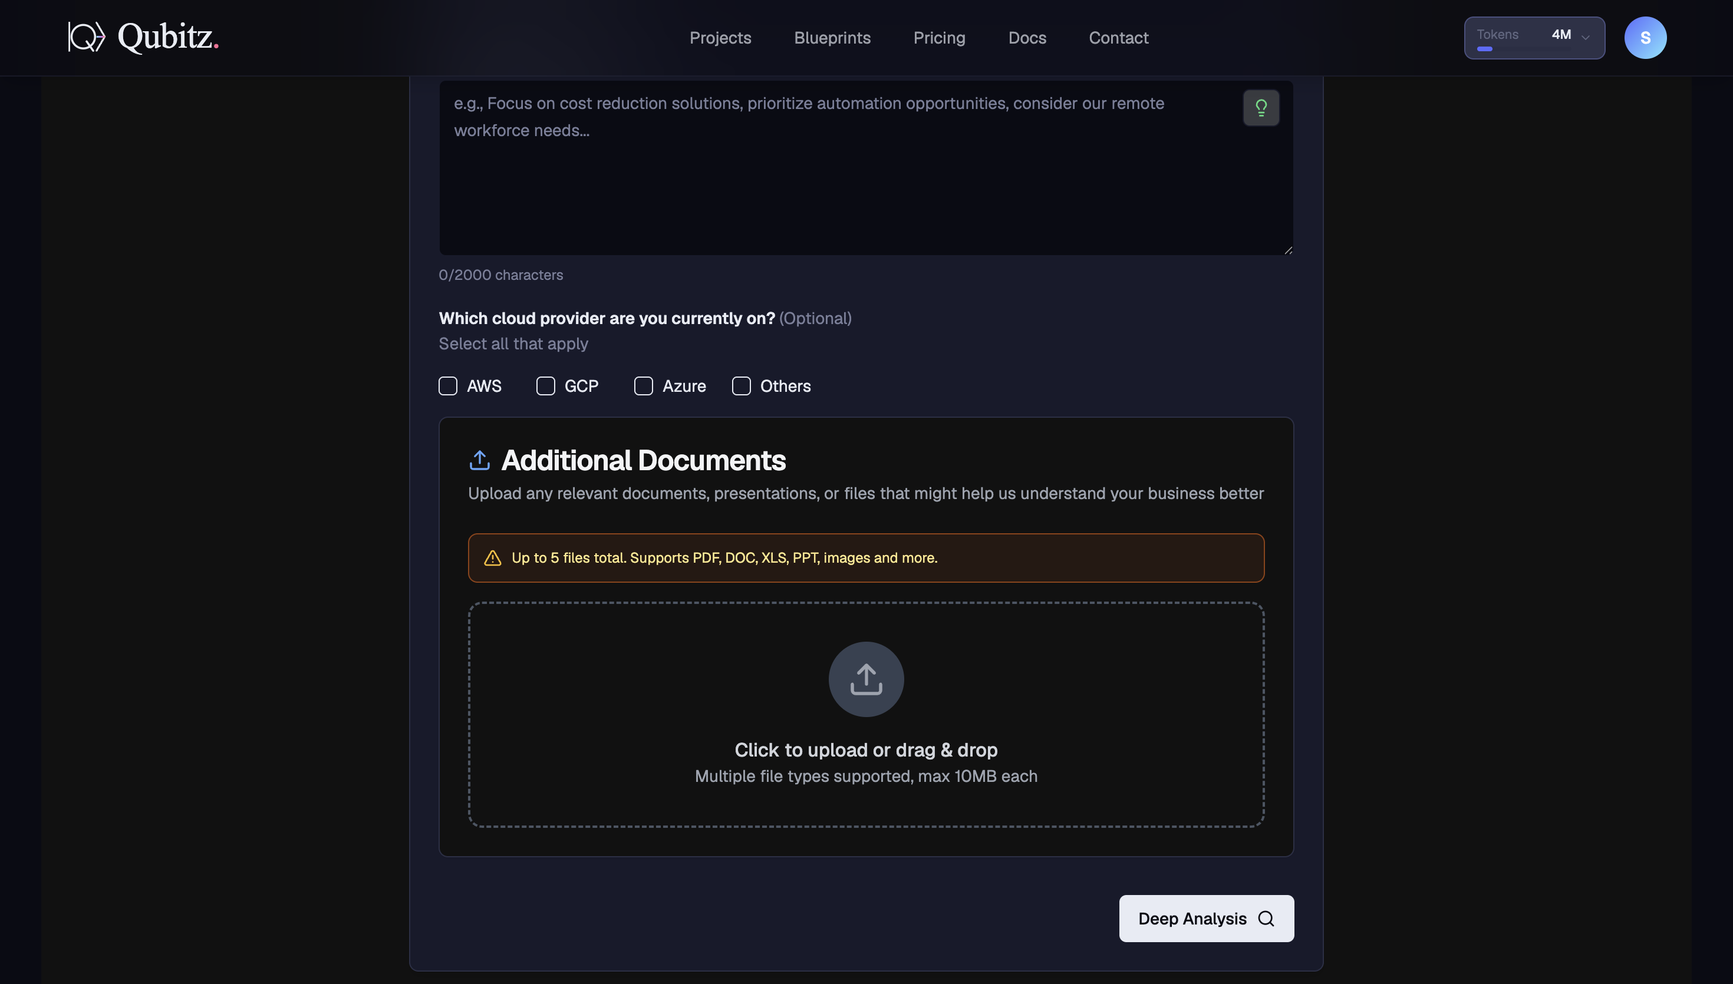Screen dimensions: 1733x984
Task: Click the 'Select all that apply' text
Action: (x=513, y=344)
